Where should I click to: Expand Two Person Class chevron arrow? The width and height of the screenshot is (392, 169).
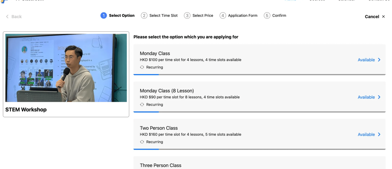pos(379,134)
